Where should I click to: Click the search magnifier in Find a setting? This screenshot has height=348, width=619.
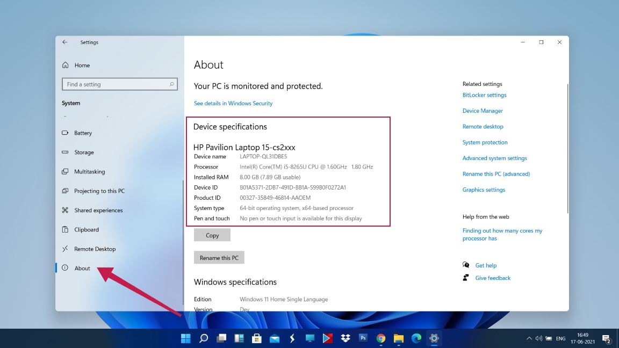point(172,84)
